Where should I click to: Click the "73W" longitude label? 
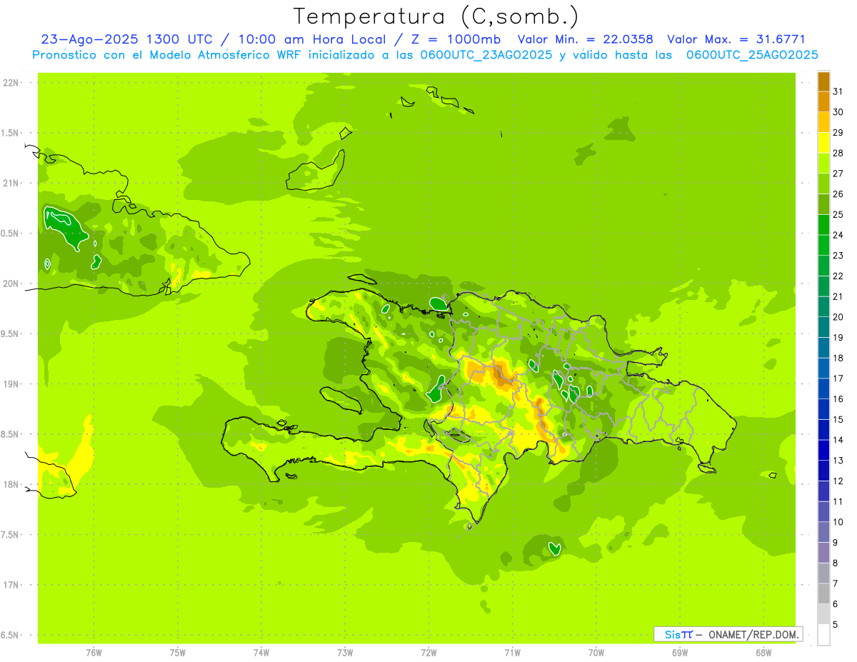345,653
